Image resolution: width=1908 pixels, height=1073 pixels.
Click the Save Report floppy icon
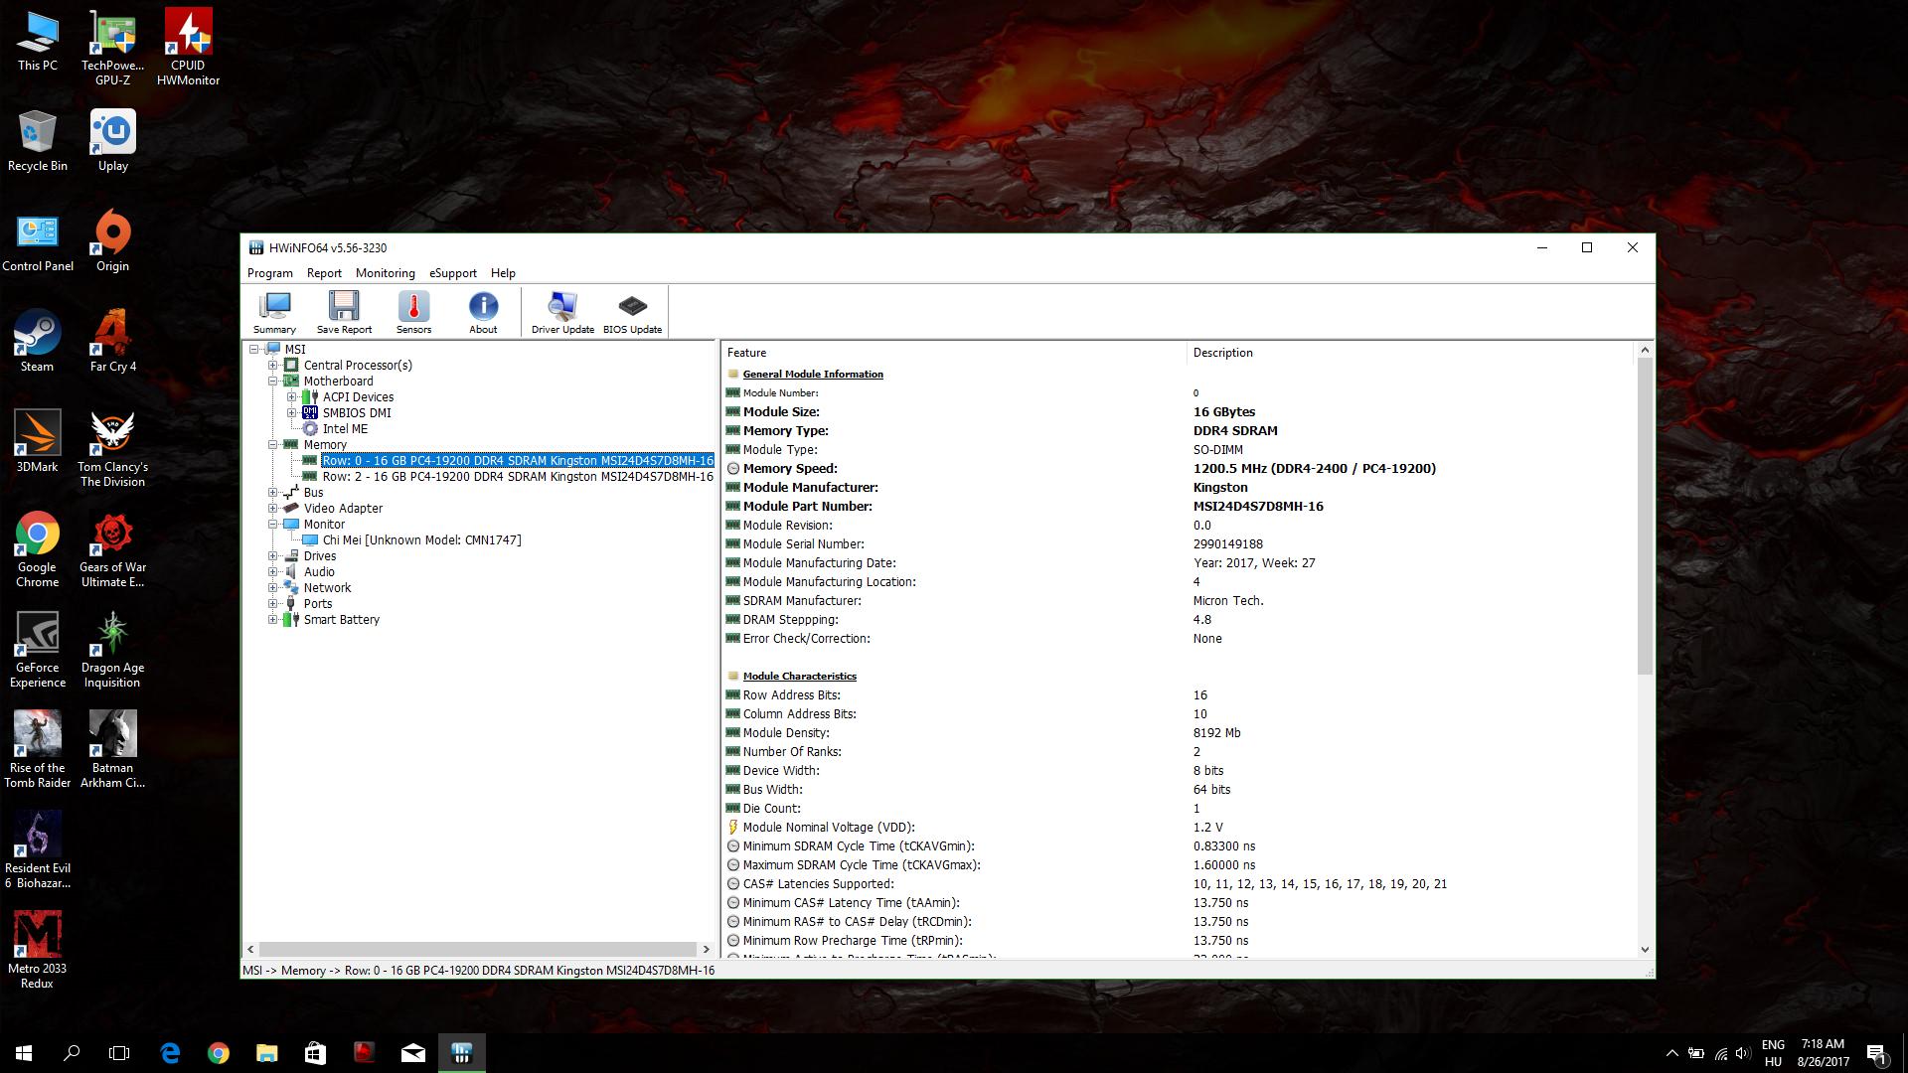[x=344, y=313]
